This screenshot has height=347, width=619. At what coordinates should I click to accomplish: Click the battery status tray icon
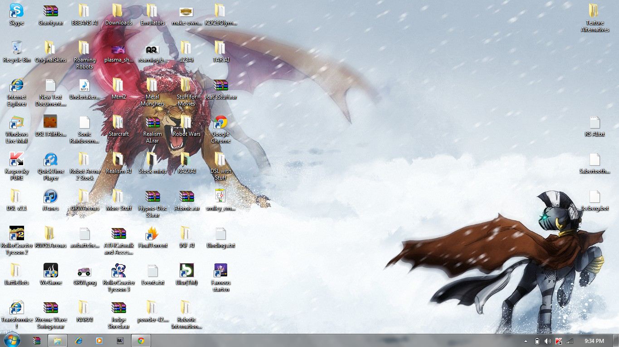[x=537, y=341]
